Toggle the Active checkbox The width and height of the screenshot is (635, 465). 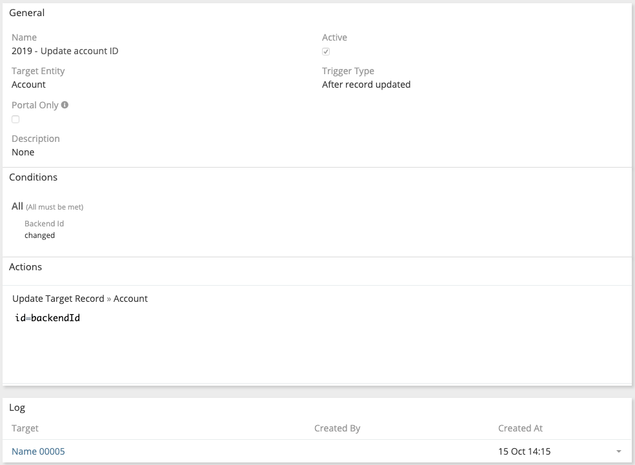pyautogui.click(x=326, y=52)
